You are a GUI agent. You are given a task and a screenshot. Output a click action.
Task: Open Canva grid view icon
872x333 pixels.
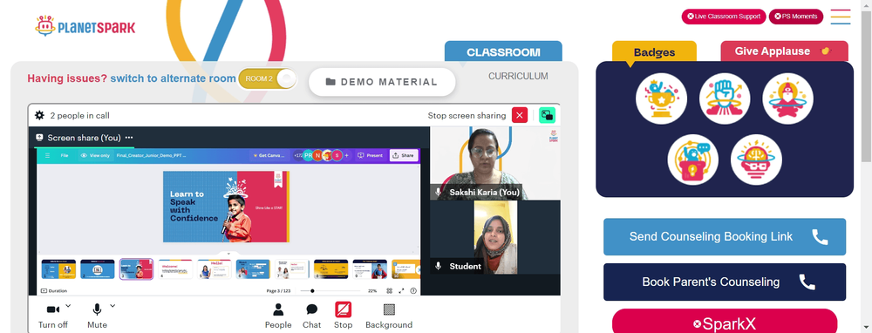(389, 291)
